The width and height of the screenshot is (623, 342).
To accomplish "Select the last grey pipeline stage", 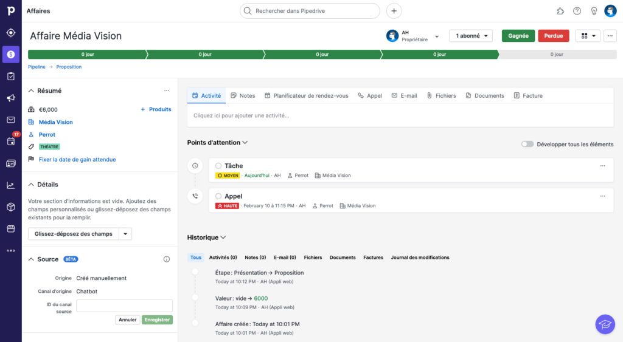I will [x=557, y=54].
